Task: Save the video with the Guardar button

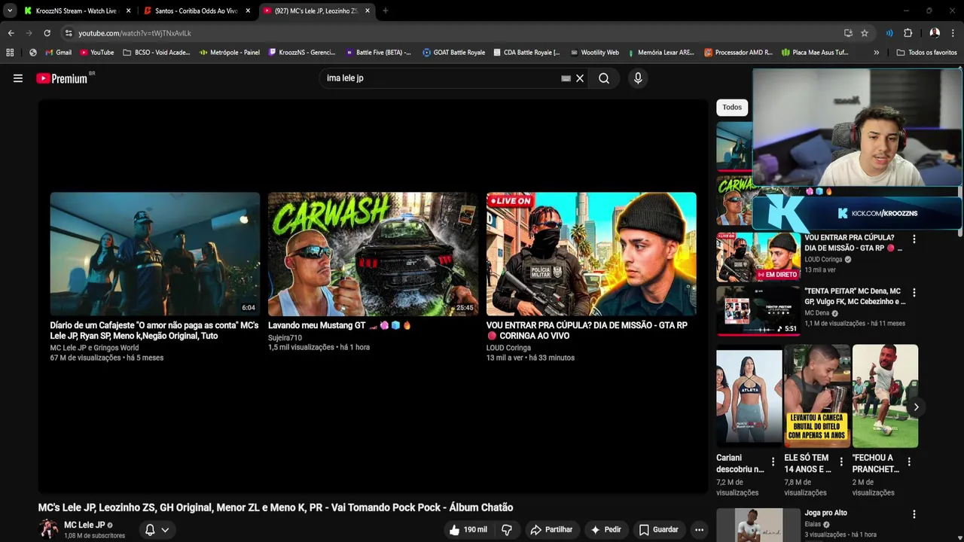Action: pyautogui.click(x=658, y=530)
